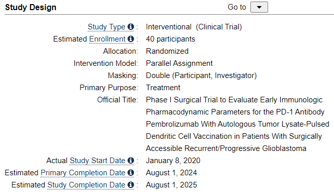Click the Double masking value

tap(201, 75)
